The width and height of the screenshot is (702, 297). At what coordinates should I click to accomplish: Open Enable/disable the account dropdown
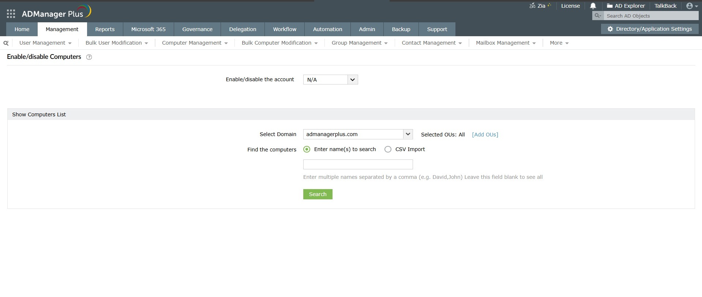[330, 80]
